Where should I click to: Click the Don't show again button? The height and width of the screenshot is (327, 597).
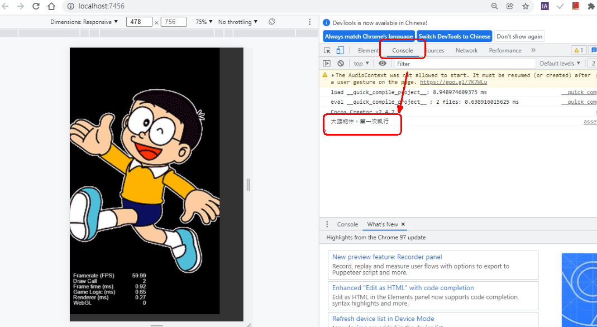click(519, 36)
